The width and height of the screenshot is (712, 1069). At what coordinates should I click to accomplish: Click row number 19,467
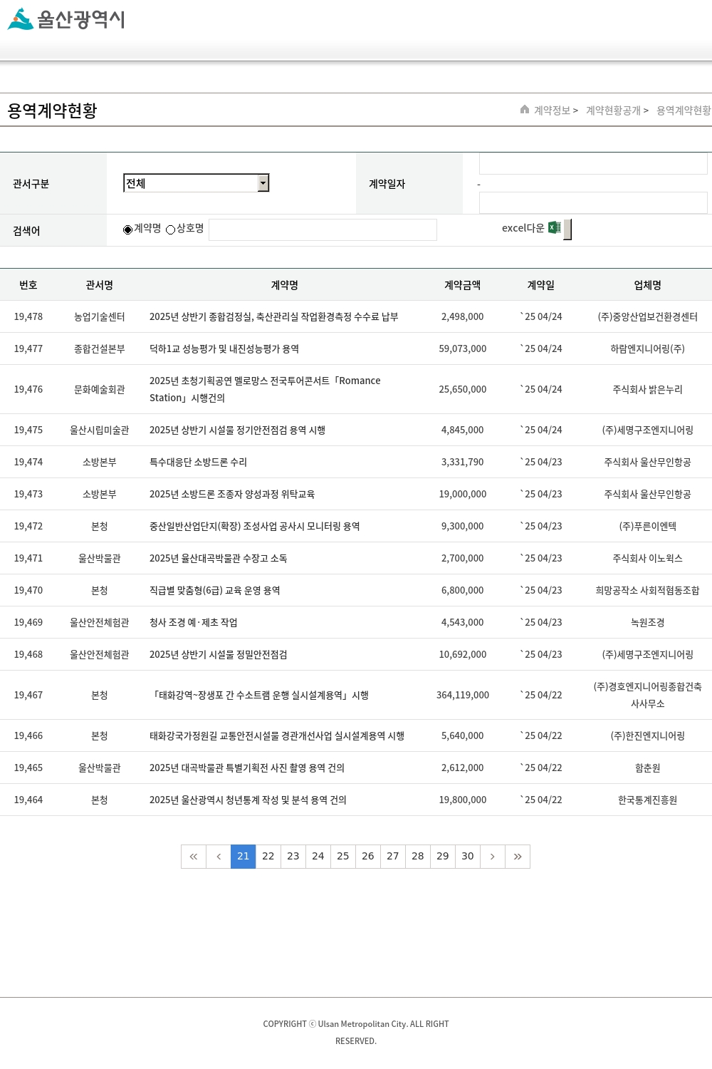28,696
